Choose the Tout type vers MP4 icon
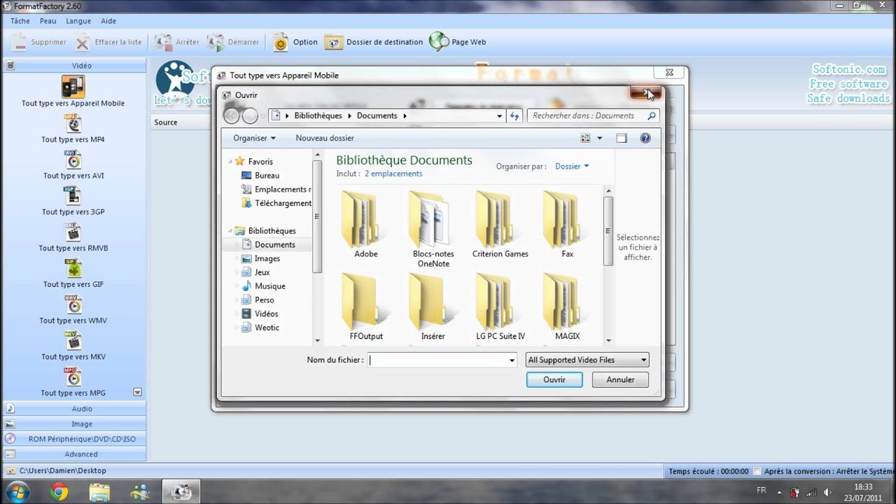The width and height of the screenshot is (896, 504). click(x=73, y=123)
